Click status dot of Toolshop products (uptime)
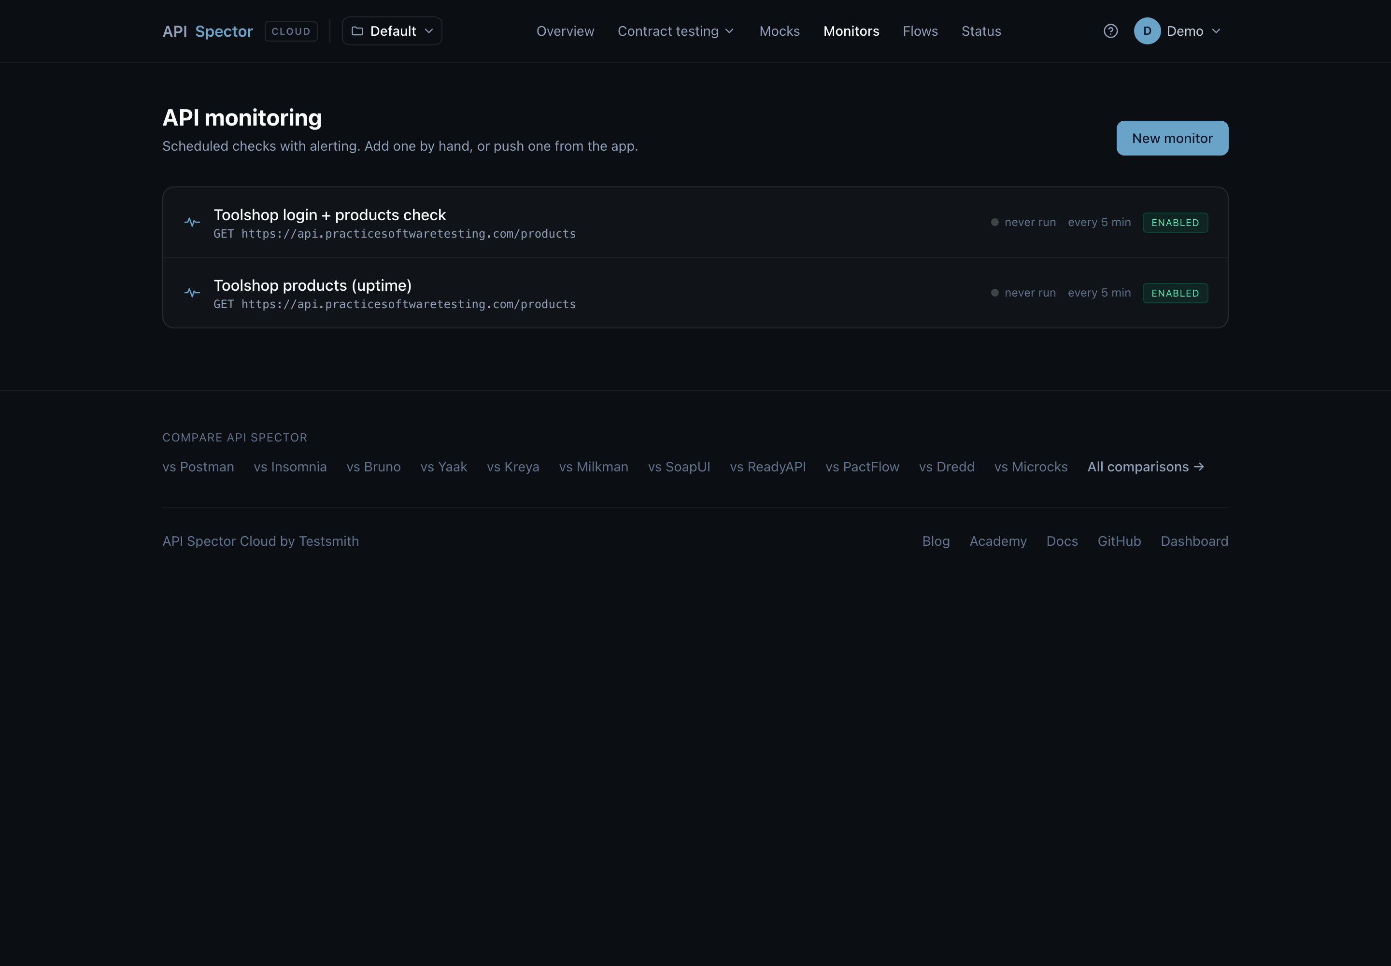This screenshot has height=966, width=1391. click(x=994, y=292)
